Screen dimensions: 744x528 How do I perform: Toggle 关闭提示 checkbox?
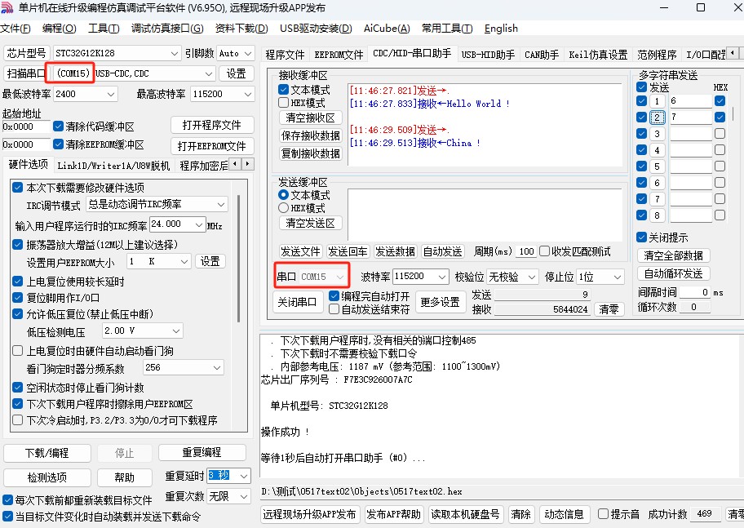[x=641, y=237]
